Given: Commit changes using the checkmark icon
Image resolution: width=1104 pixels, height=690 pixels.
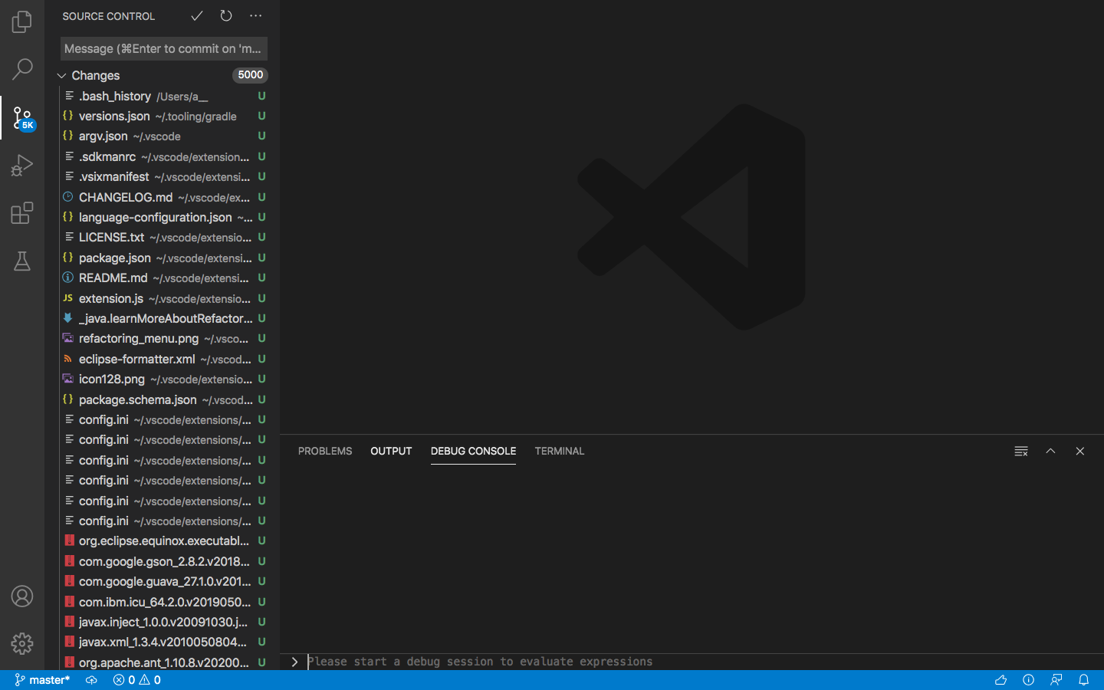Looking at the screenshot, I should tap(196, 15).
